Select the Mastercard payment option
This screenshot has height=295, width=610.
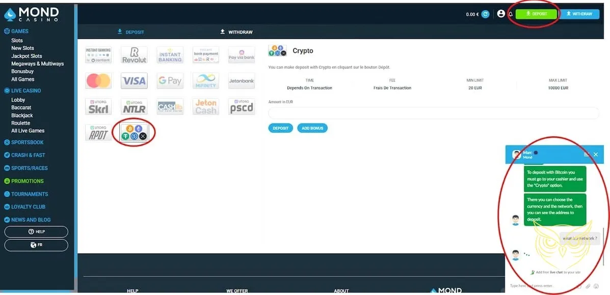pyautogui.click(x=98, y=81)
